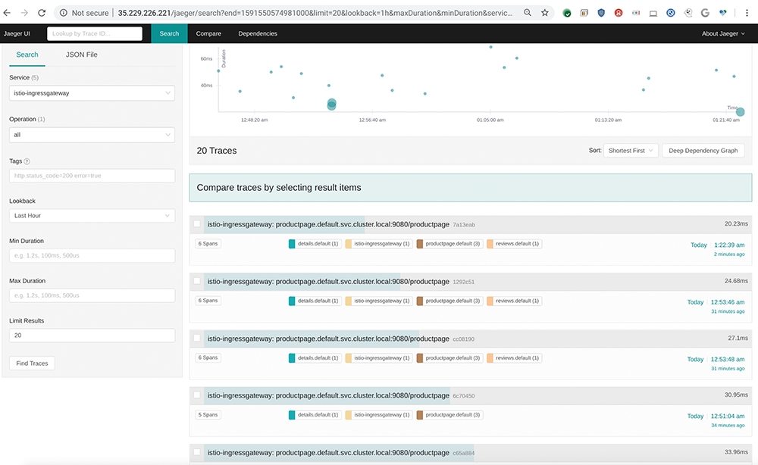
Task: Click details.default (1) tag in trace 7a13eab
Action: point(315,244)
